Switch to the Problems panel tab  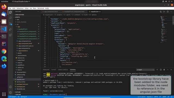point(46,70)
